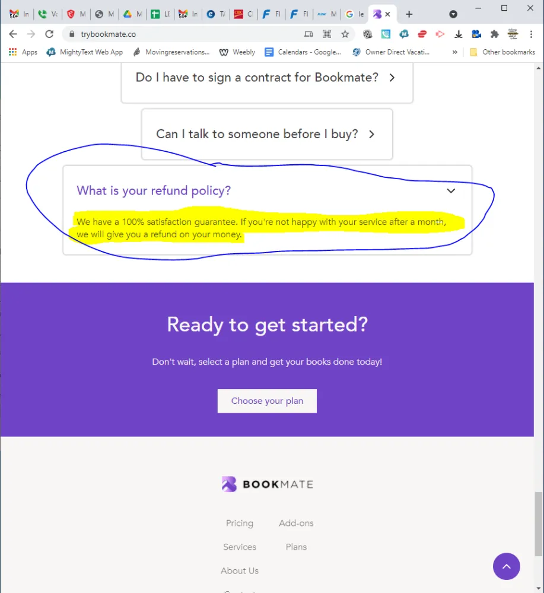Screen dimensions: 544x593
Task: Open the About Us footer link
Action: [240, 570]
